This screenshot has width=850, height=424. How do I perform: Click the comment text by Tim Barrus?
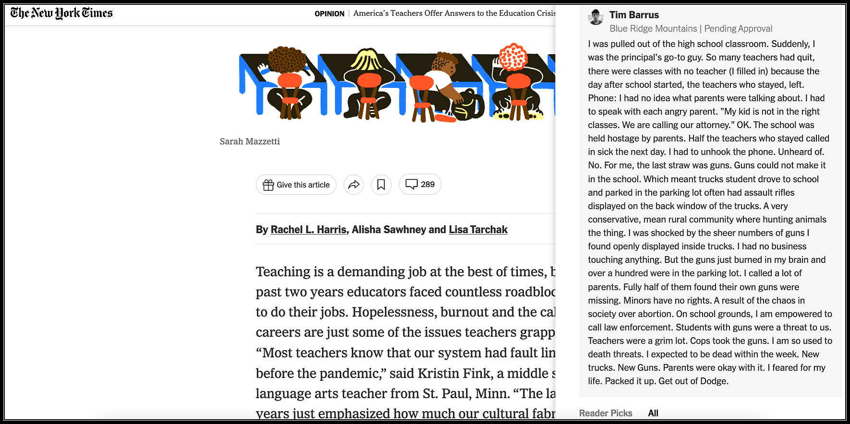(710, 212)
